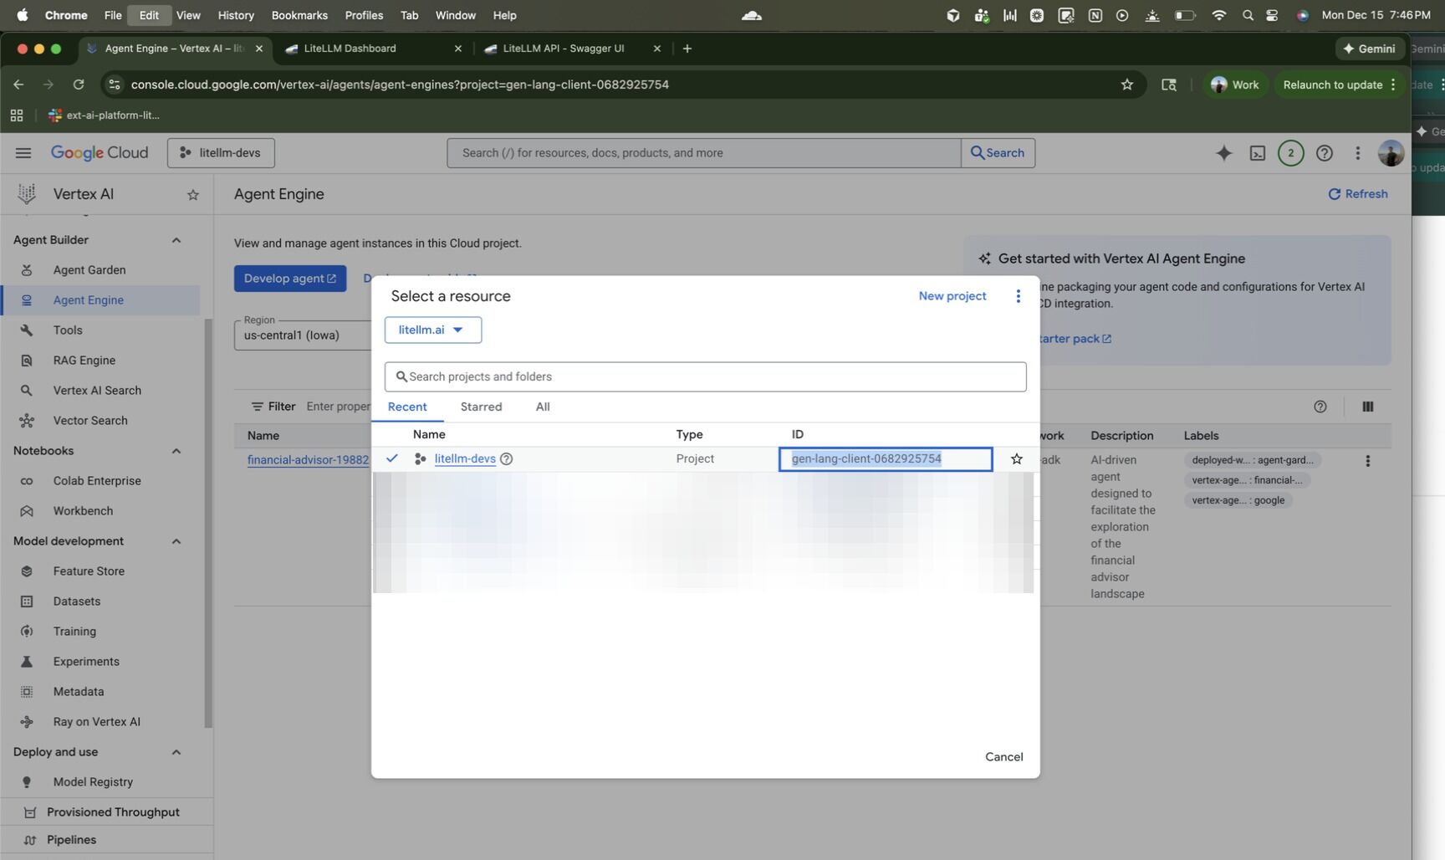Open the Bookmarks menu in menu bar

coord(299,15)
